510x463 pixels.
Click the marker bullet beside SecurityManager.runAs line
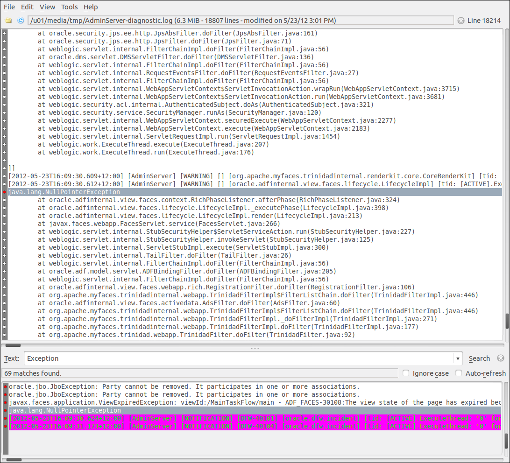tap(5, 113)
